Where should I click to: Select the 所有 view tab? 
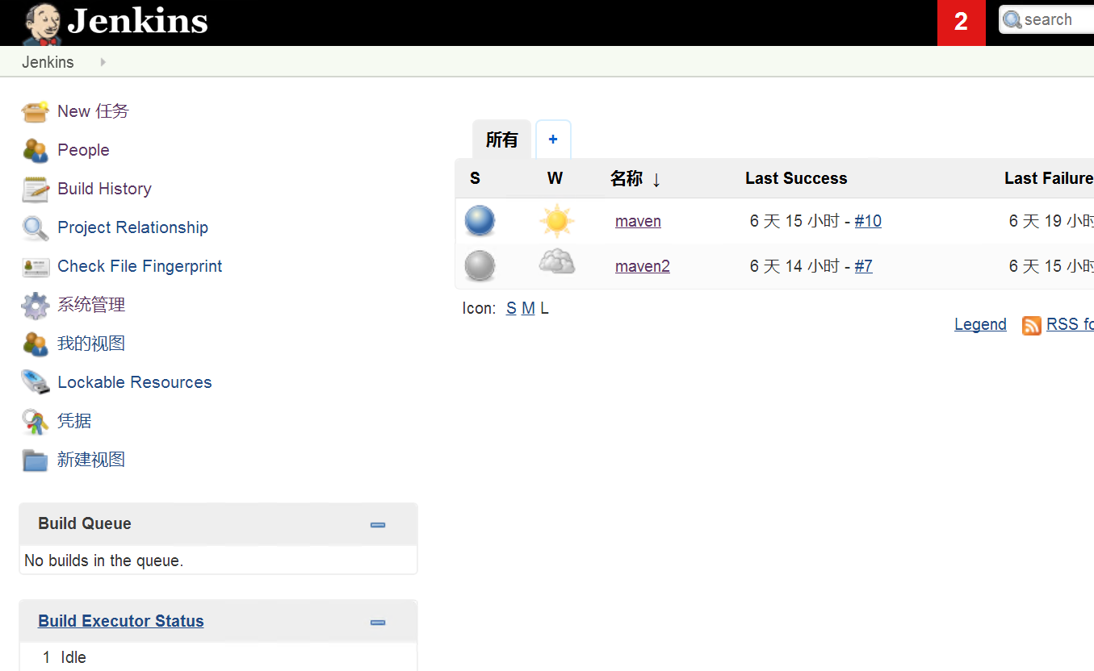click(501, 140)
